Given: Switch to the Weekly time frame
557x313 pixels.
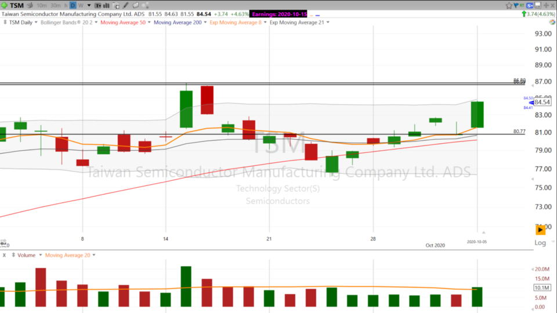Looking at the screenshot, I should click(x=81, y=5).
